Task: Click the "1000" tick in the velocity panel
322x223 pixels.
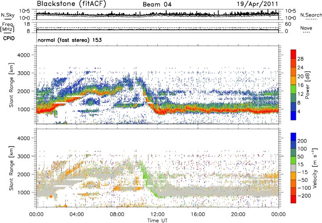Action: tap(24, 192)
